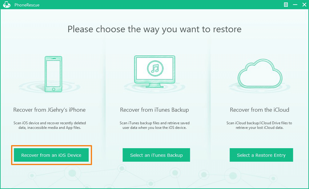Image resolution: width=309 pixels, height=189 pixels.
Task: Click the music note circle on monitor
Action: pos(155,68)
